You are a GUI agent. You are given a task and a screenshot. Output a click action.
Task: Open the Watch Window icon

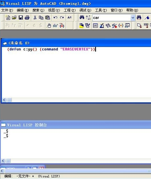click(127, 26)
